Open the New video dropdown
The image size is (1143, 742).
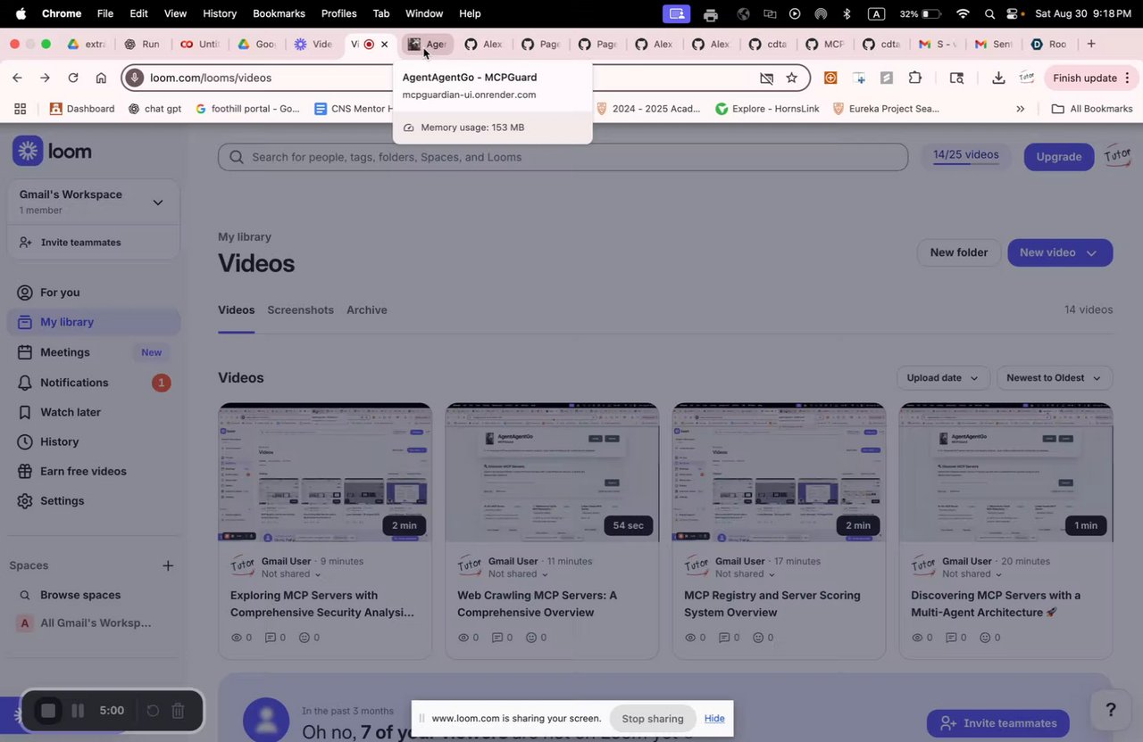click(x=1060, y=252)
